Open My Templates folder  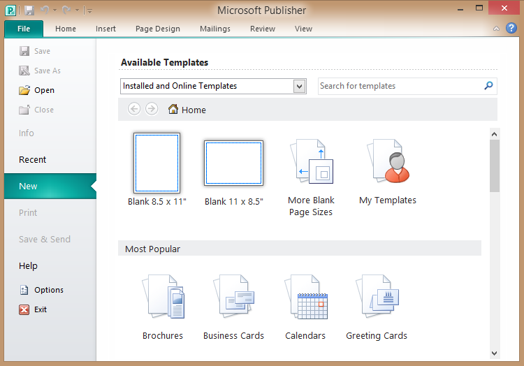[x=388, y=173]
